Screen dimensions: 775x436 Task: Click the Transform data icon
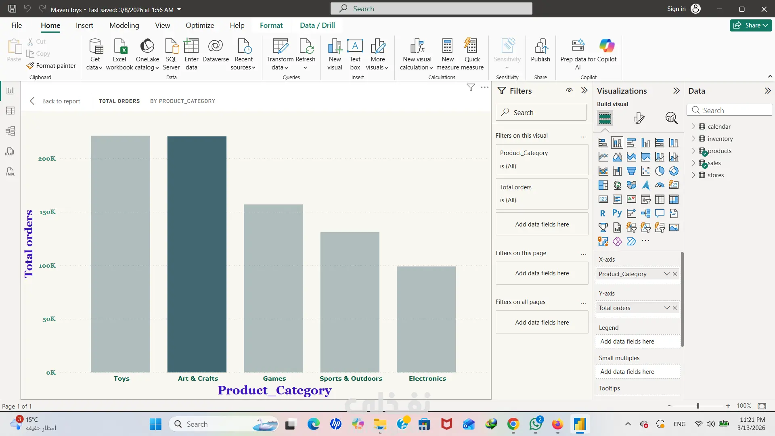click(x=280, y=47)
